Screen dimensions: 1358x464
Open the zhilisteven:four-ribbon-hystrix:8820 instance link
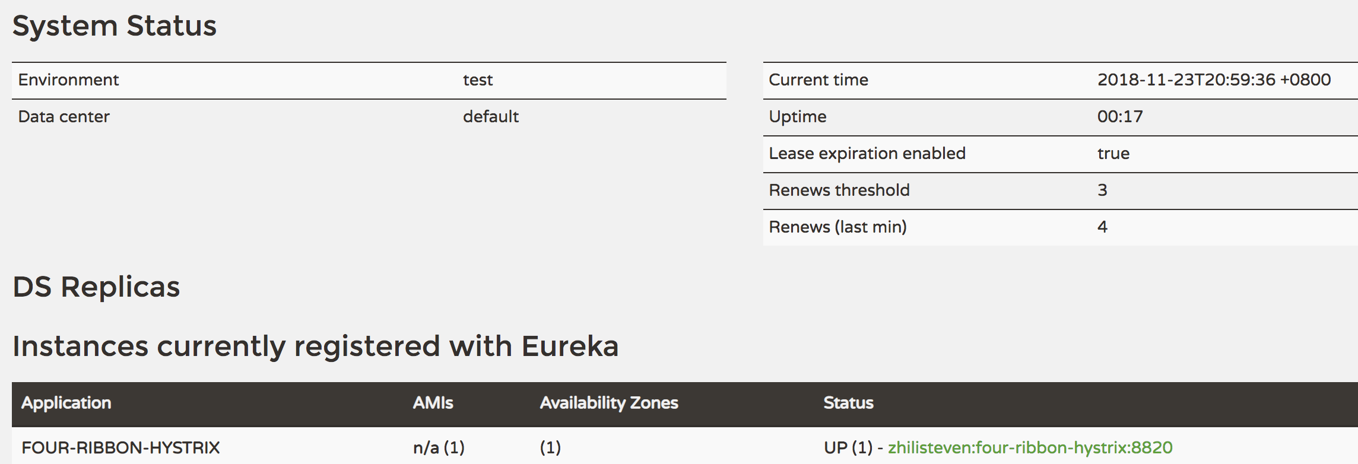1030,447
